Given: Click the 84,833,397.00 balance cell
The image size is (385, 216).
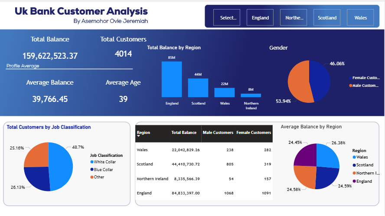Looking at the screenshot, I should 186,193.
